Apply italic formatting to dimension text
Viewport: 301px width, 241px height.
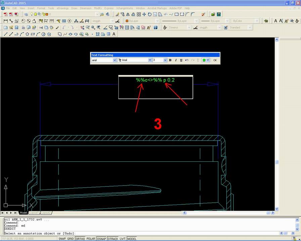tap(175, 60)
